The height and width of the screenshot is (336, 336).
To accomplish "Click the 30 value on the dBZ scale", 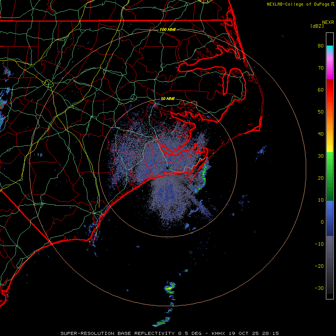I will coord(321,156).
